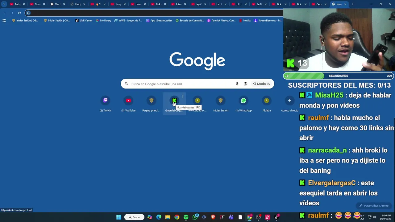Screen dimensions: 395x222
Task: Open the Apps grid in bookmarks bar
Action: (4, 20)
